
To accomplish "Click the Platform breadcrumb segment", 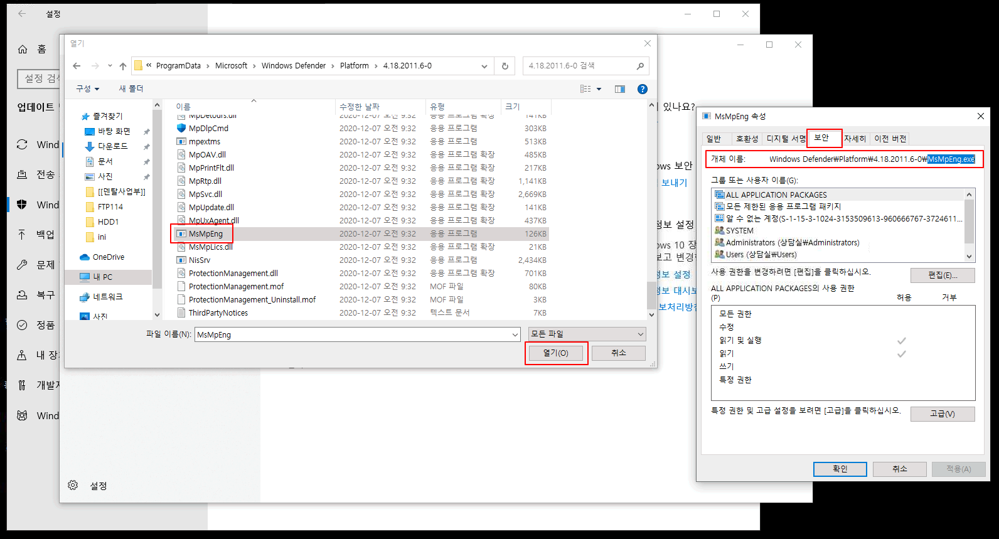I will (355, 66).
